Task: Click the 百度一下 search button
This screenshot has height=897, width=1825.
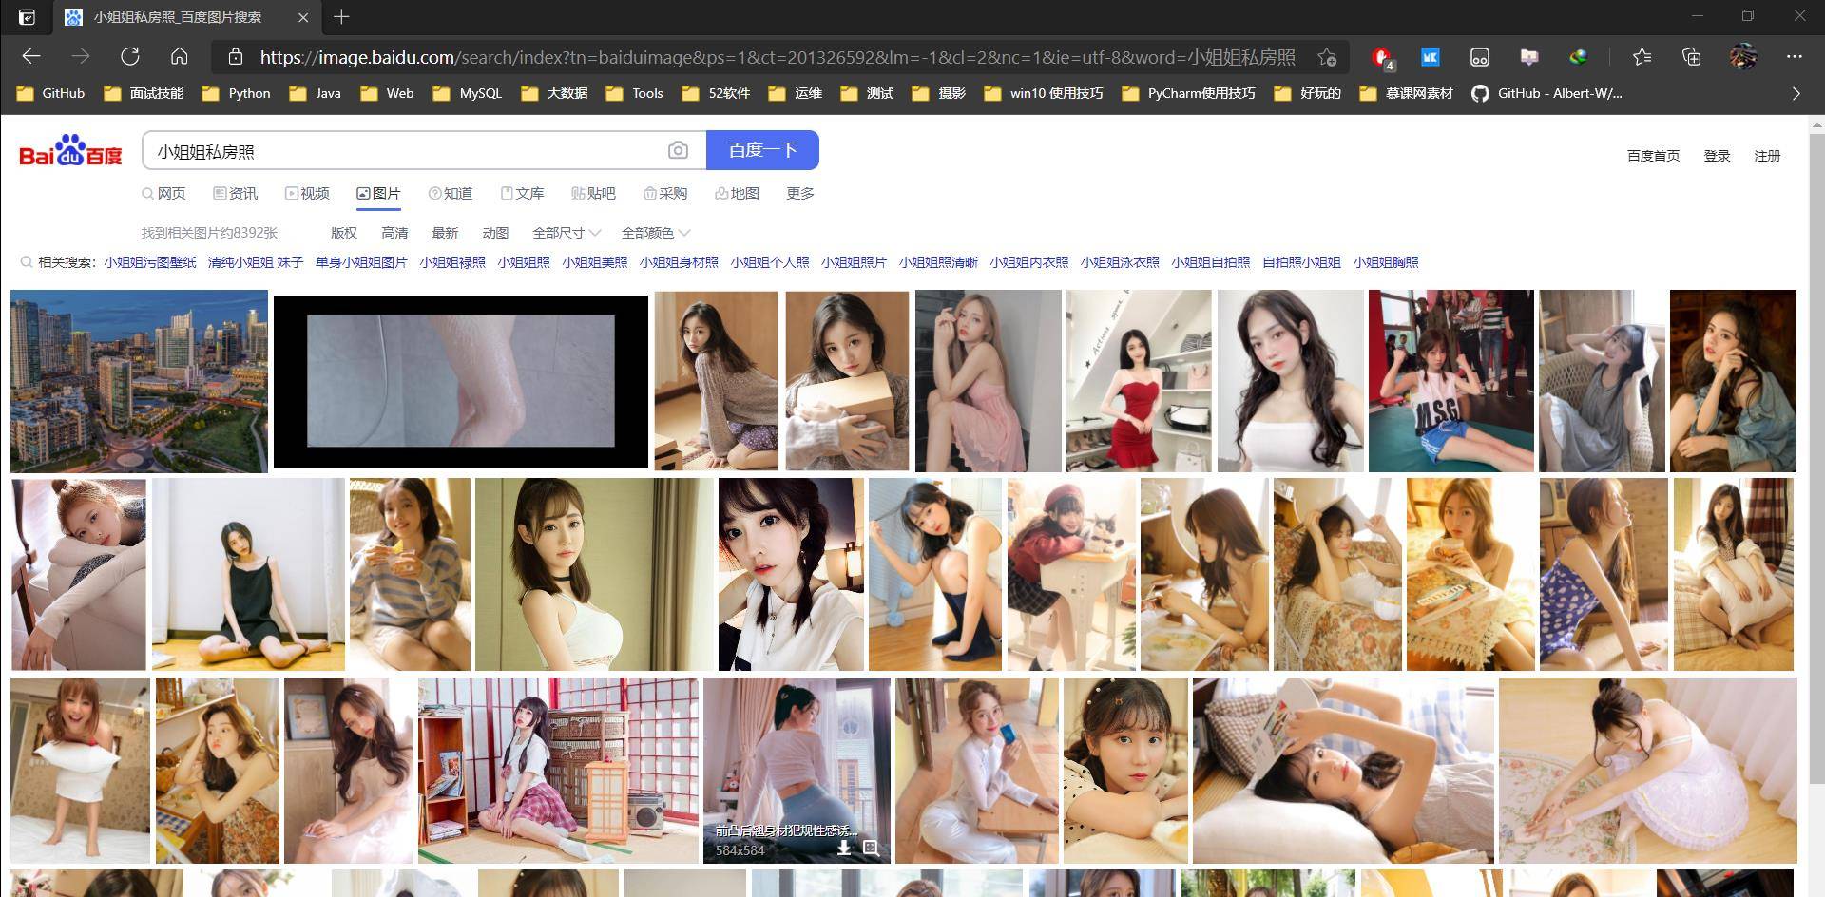Action: [762, 150]
